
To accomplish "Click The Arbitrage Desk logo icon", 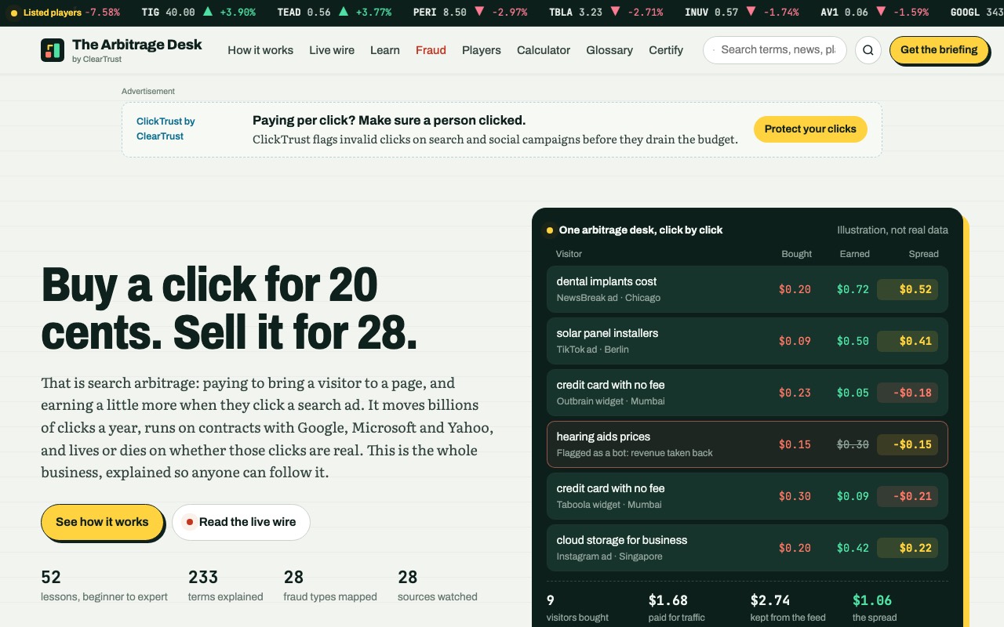I will point(53,50).
